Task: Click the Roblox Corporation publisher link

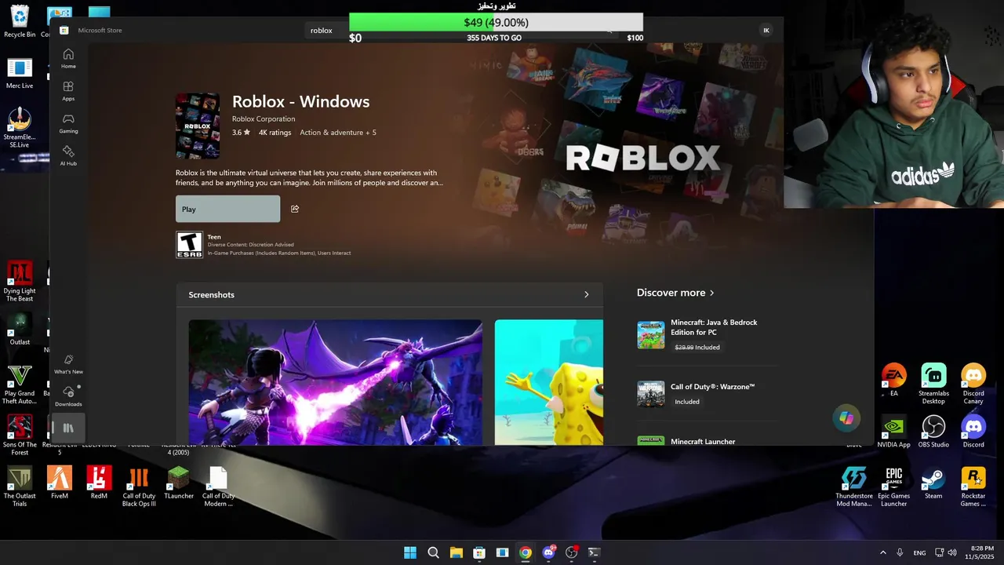Action: (x=264, y=119)
